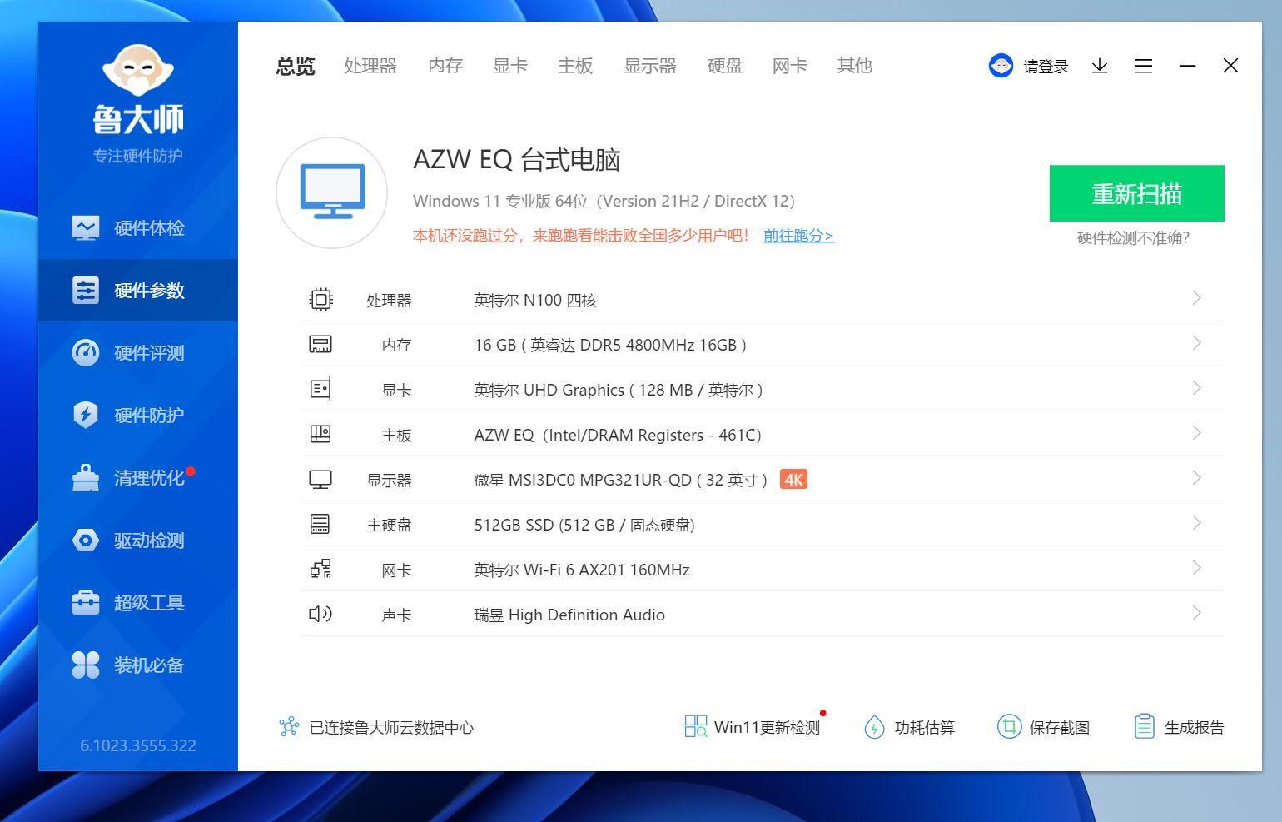
Task: Click the 4K badge in monitor row
Action: point(793,479)
